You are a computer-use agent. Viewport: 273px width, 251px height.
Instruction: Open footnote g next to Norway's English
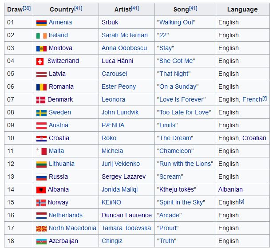[x=241, y=201]
